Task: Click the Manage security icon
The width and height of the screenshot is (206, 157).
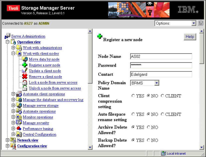Action: point(19,123)
